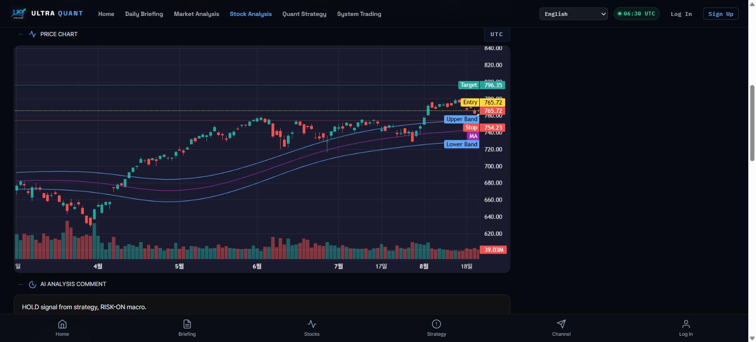Click the Stop price label
Image resolution: width=756 pixels, height=342 pixels.
coord(471,128)
